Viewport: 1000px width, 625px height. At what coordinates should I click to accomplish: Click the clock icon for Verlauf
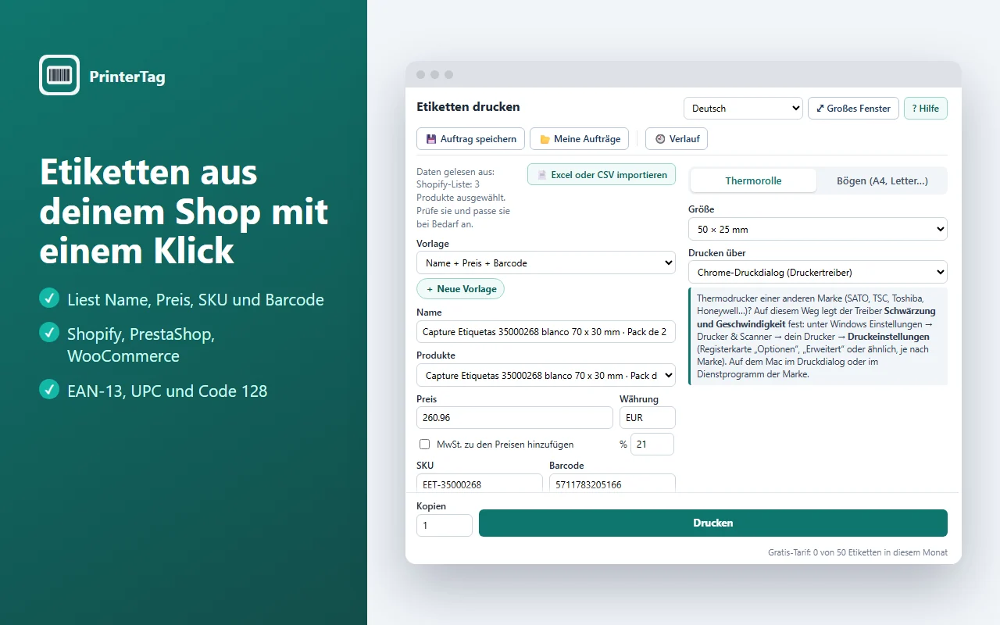coord(660,139)
